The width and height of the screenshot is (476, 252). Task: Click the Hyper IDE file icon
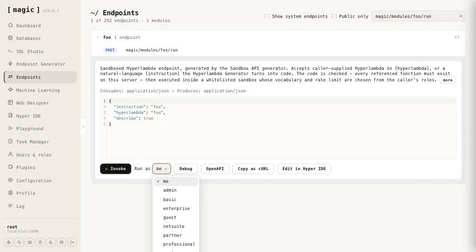tap(10, 115)
